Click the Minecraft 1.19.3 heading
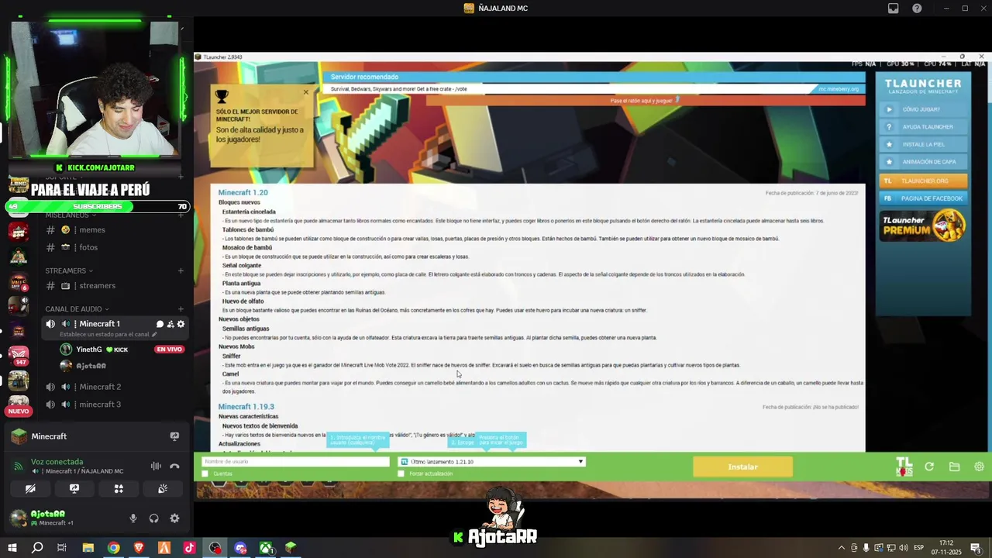The width and height of the screenshot is (992, 558). point(246,406)
